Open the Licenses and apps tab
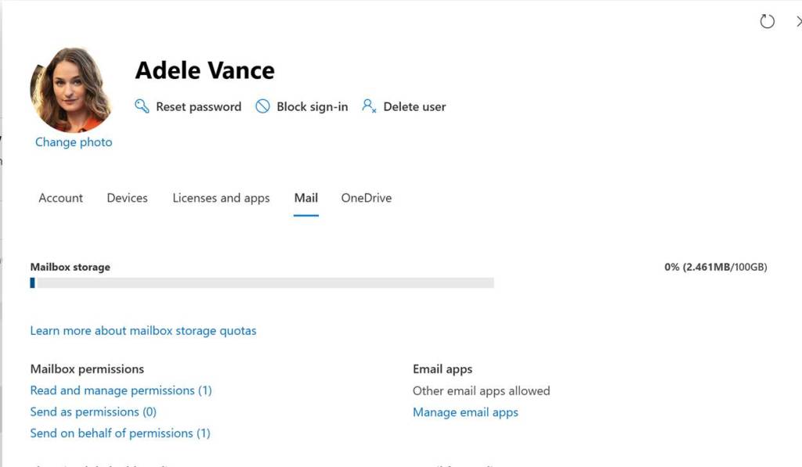This screenshot has width=802, height=467. [221, 198]
